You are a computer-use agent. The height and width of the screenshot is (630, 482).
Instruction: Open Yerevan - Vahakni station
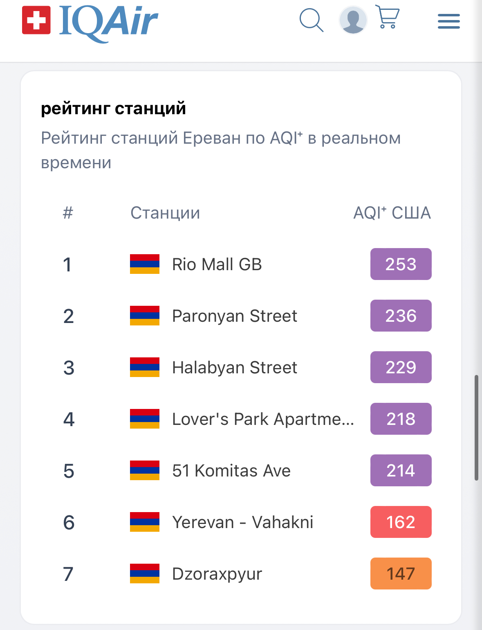pyautogui.click(x=243, y=522)
